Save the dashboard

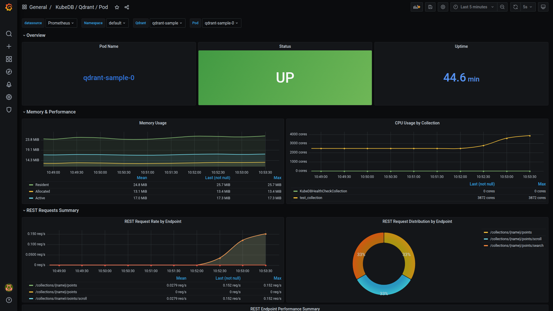[430, 7]
